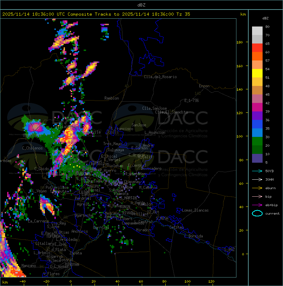Select the green 20-30 dBZ swatch
The image size is (283, 286).
coord(257,141)
